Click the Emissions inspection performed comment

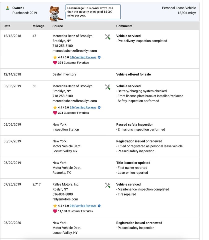(x=141, y=129)
